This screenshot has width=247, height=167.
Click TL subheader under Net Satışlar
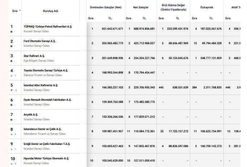(144, 18)
